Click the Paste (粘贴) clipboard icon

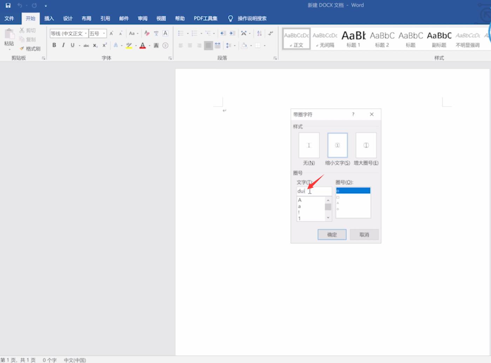[x=9, y=34]
